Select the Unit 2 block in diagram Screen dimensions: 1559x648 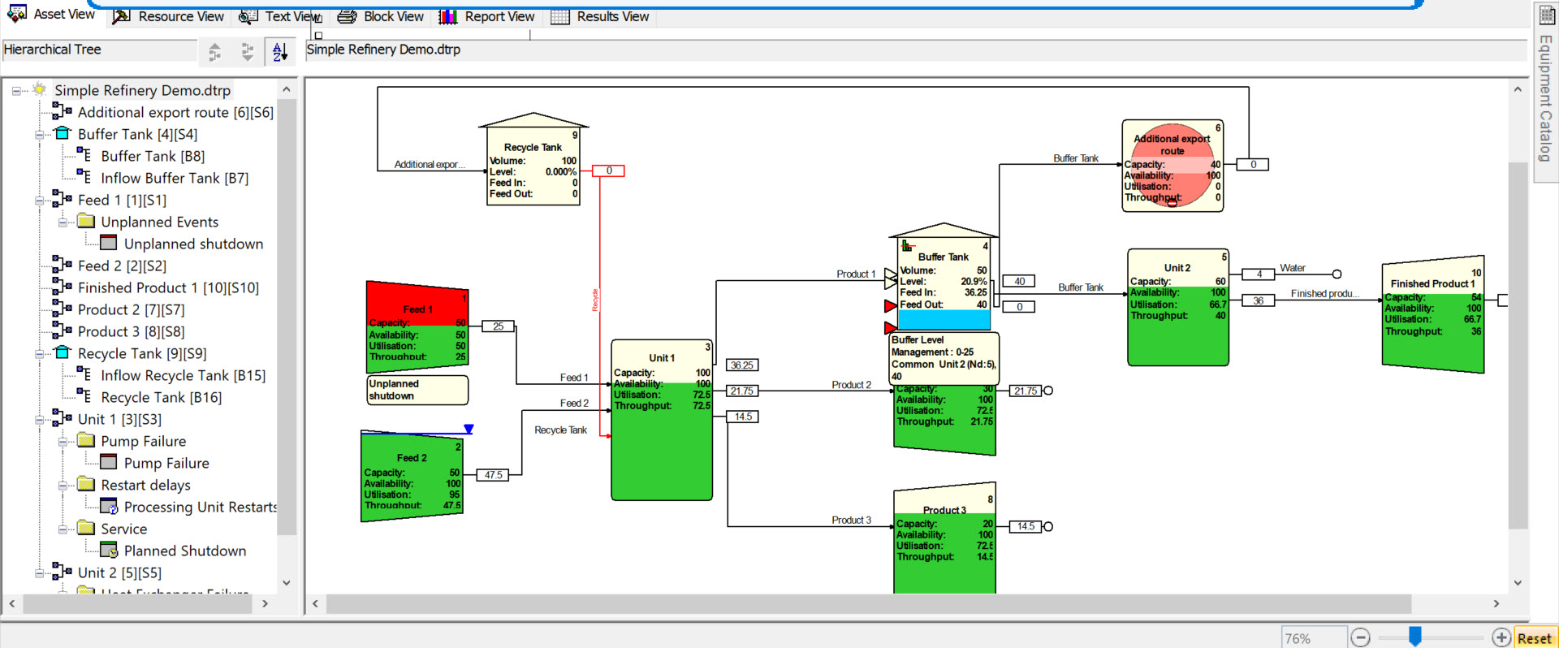tap(1177, 309)
